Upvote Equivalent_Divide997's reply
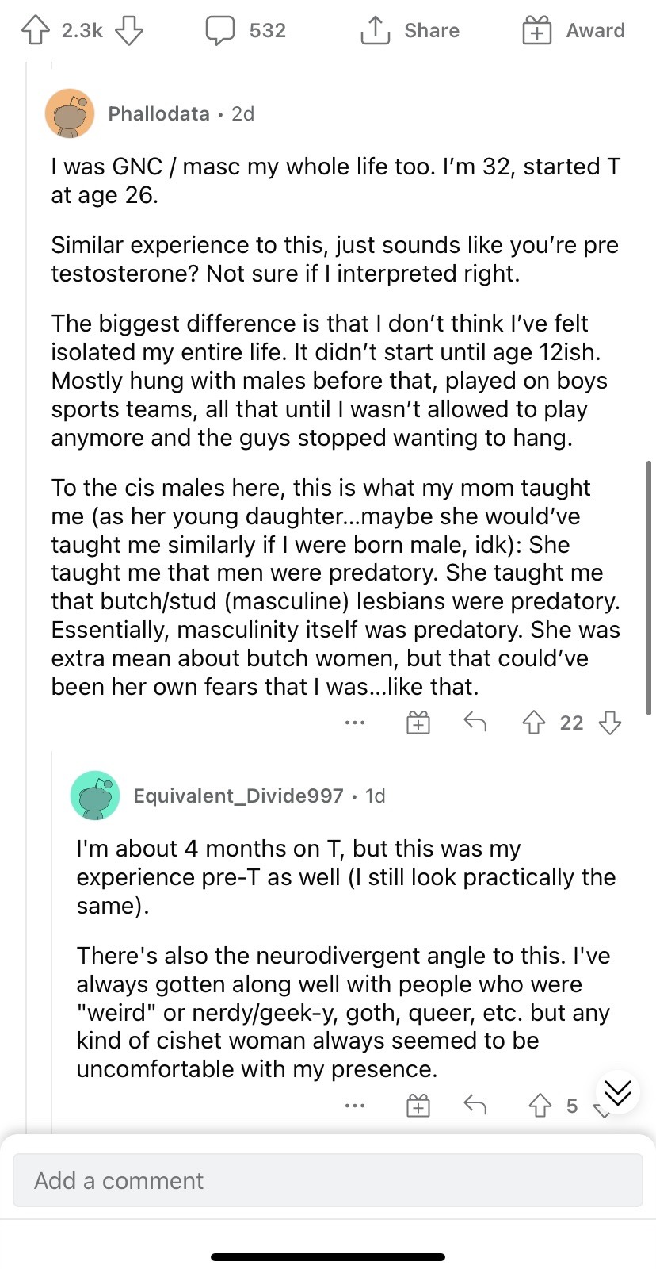Viewport: 656px width, 1273px height. click(540, 1106)
